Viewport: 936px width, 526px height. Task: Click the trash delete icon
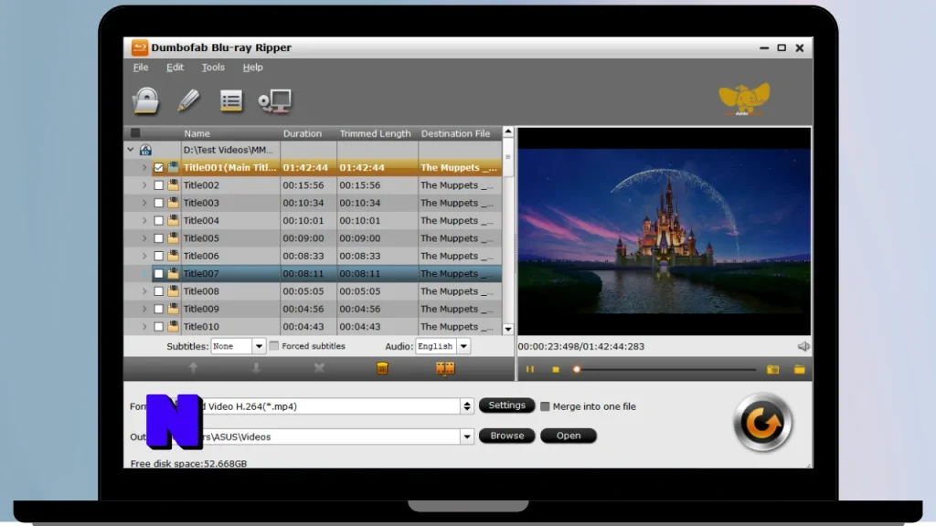(x=383, y=368)
